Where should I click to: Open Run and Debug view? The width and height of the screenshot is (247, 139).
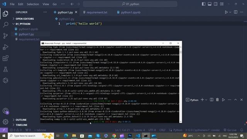click(5, 47)
